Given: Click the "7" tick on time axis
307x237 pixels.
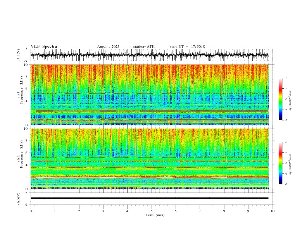Looking at the screenshot, I should click(200, 211).
